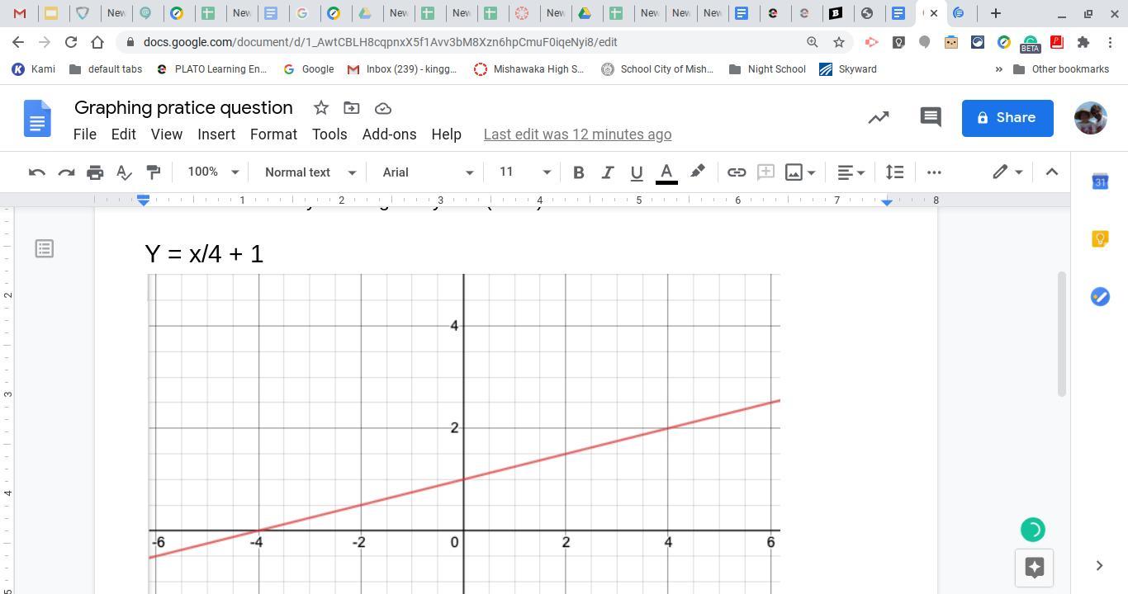1128x594 pixels.
Task: Insert a link
Action: click(736, 172)
